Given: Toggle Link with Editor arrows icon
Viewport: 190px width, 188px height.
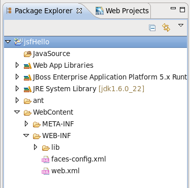Looking at the screenshot, I should [166, 28].
